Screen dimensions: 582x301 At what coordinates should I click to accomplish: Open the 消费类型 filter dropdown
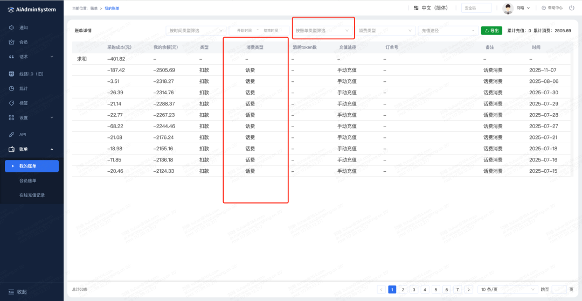coord(385,31)
